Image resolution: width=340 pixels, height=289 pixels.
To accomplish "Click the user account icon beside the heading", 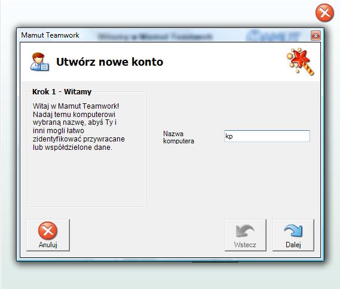I will click(x=39, y=62).
